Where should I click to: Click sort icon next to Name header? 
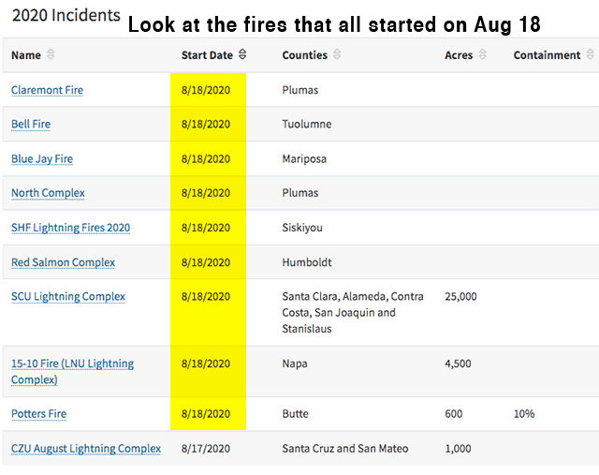click(51, 55)
